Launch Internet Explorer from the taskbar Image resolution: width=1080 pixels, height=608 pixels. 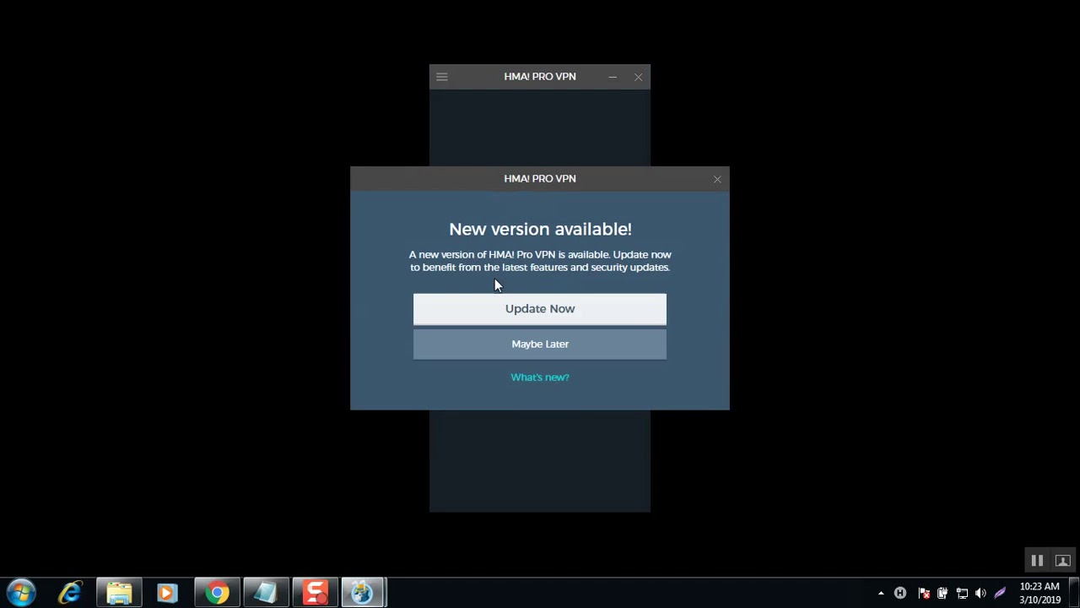[x=70, y=593]
